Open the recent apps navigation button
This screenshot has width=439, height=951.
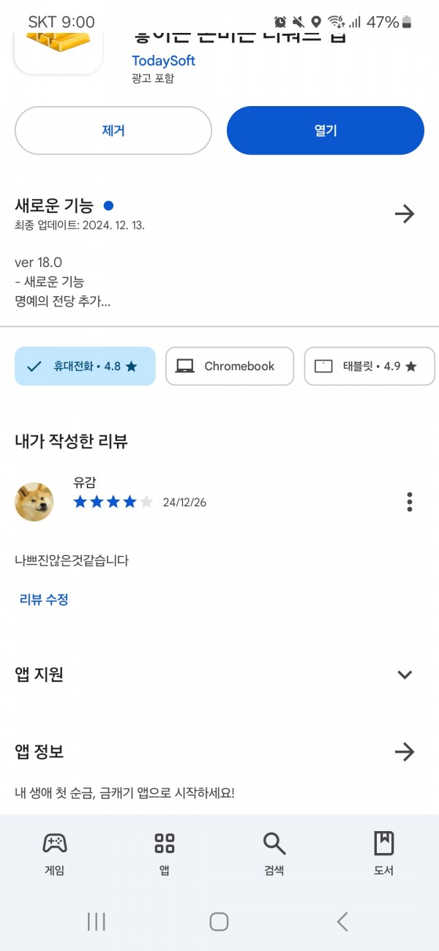(97, 922)
